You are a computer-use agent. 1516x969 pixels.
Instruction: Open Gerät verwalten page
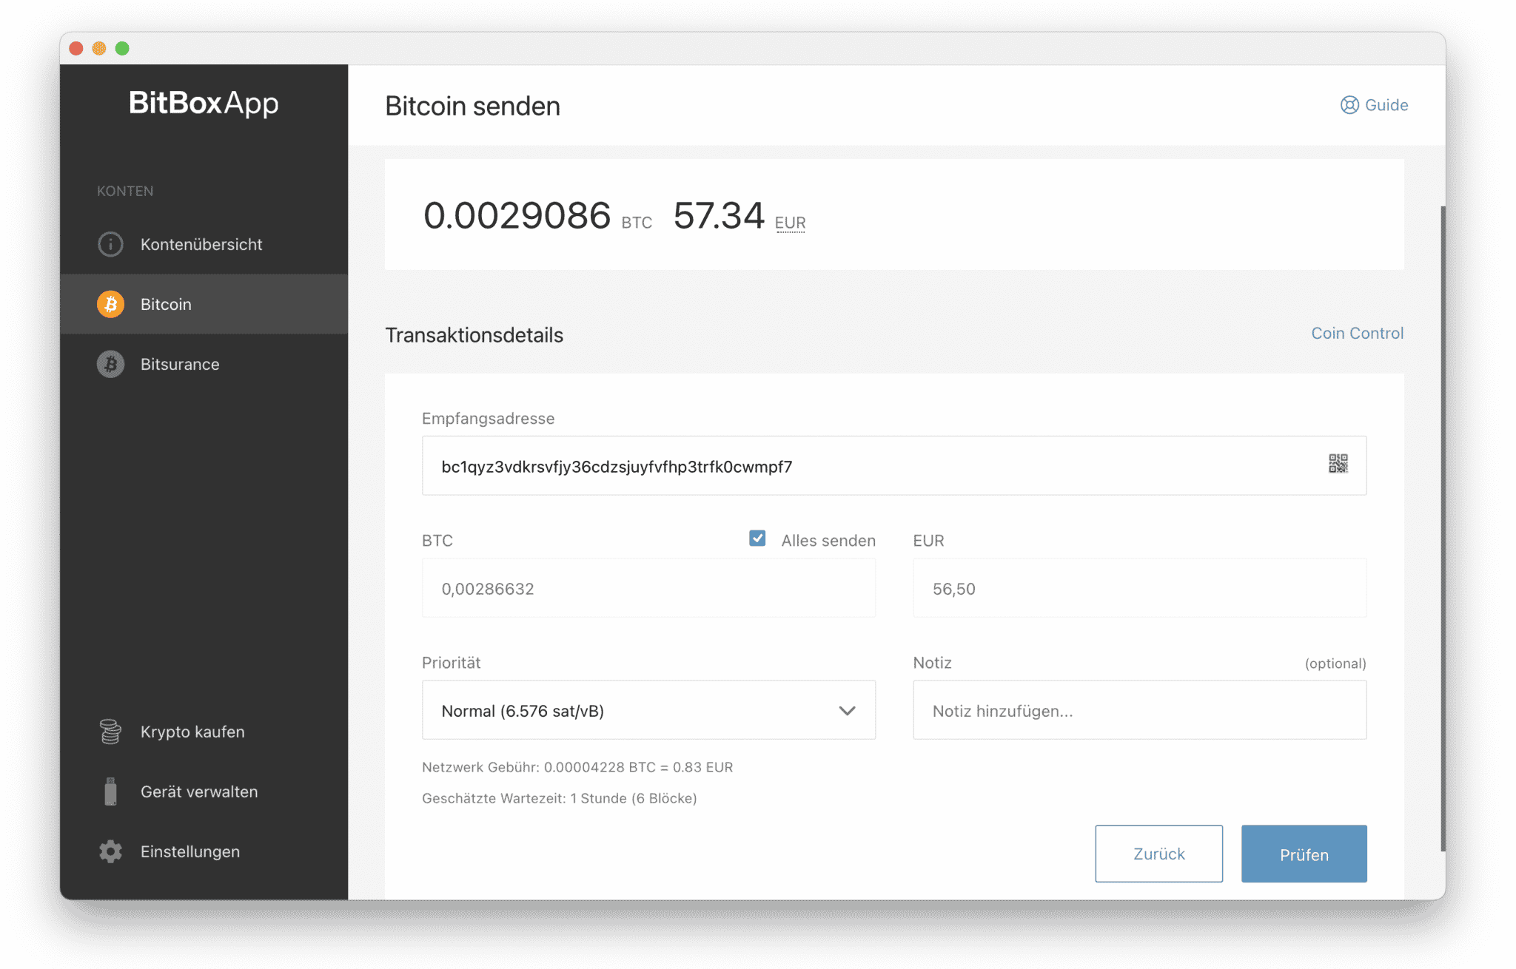coord(204,791)
